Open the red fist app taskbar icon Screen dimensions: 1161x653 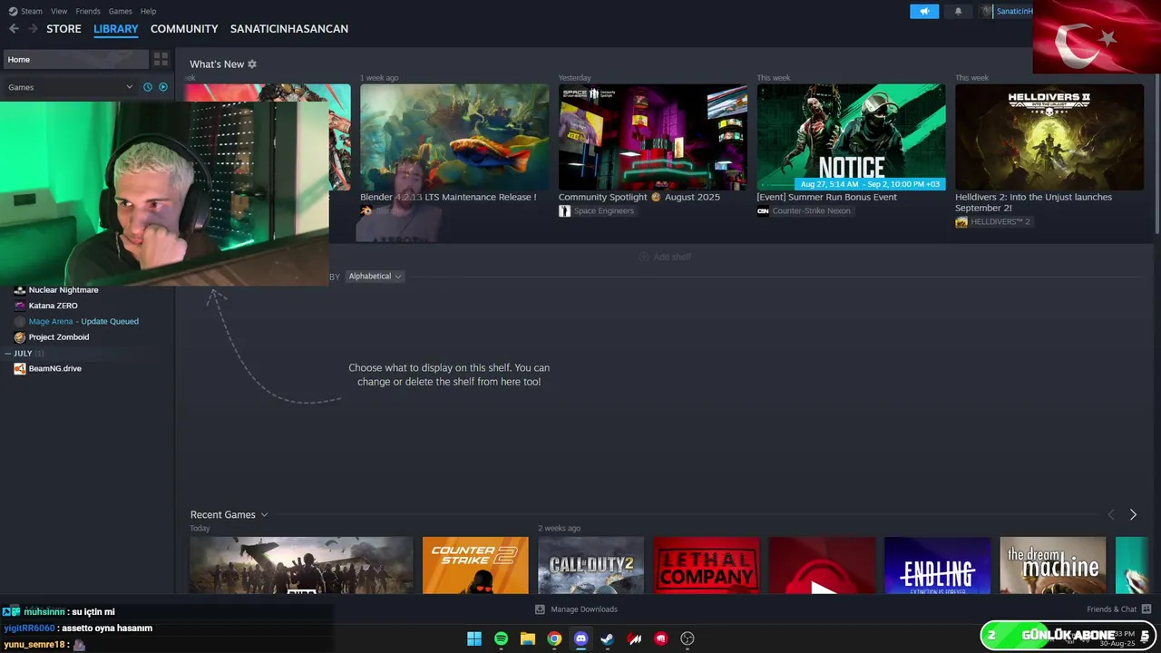(x=661, y=638)
